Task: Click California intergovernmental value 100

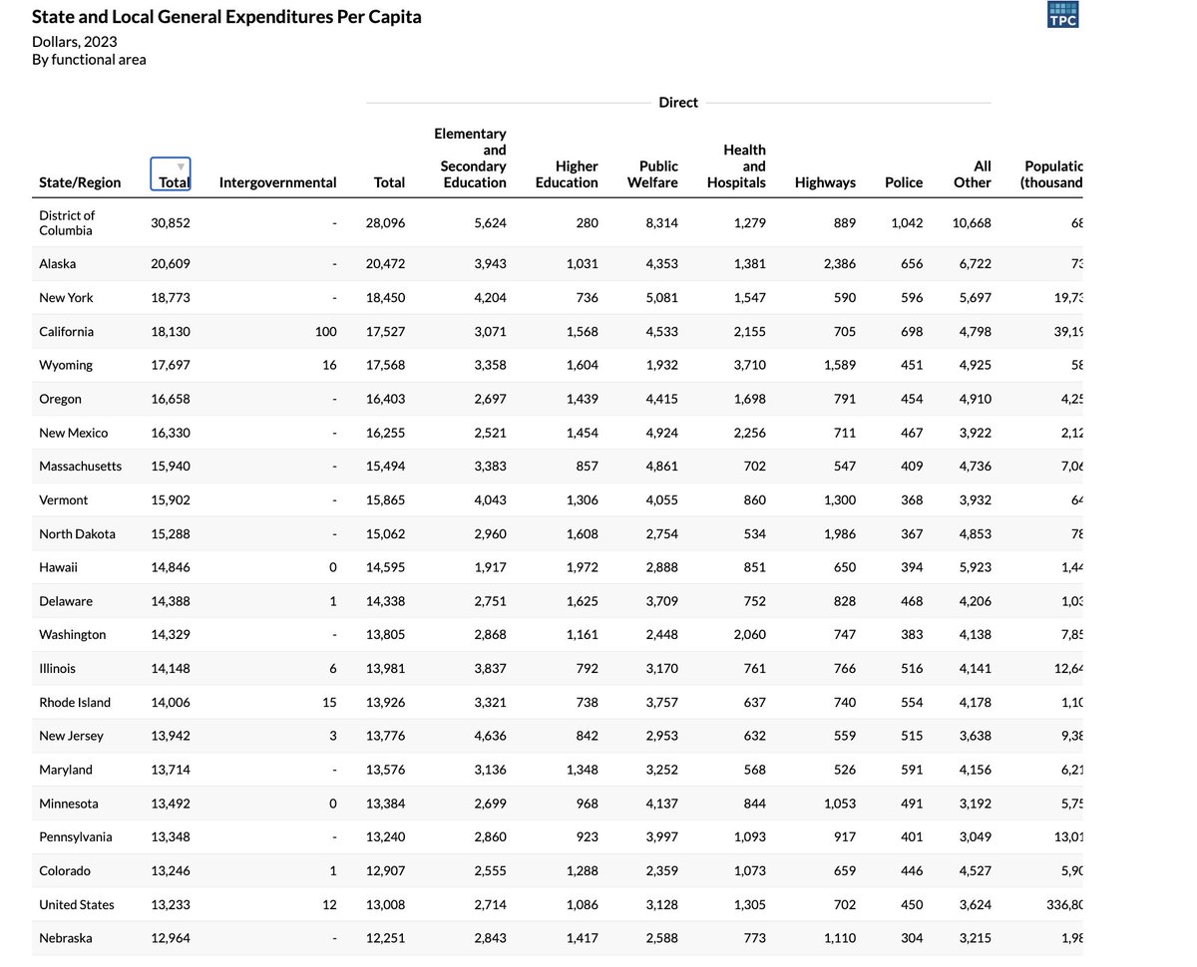Action: pos(326,332)
